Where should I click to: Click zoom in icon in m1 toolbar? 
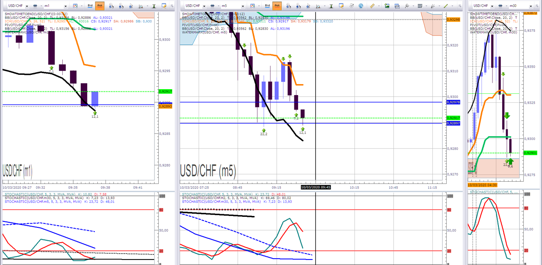point(111,6)
